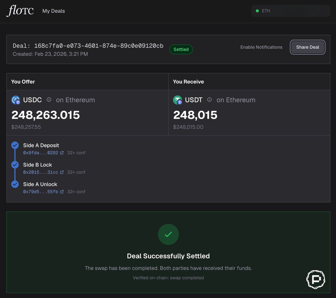This screenshot has height=298, width=336.
Task: Click the Side A Unlock label
Action: pyautogui.click(x=40, y=184)
